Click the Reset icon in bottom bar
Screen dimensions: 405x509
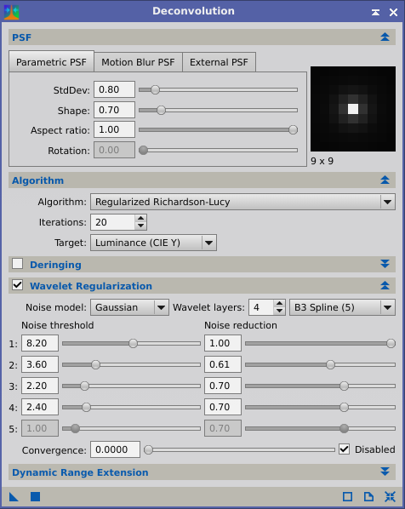click(390, 497)
